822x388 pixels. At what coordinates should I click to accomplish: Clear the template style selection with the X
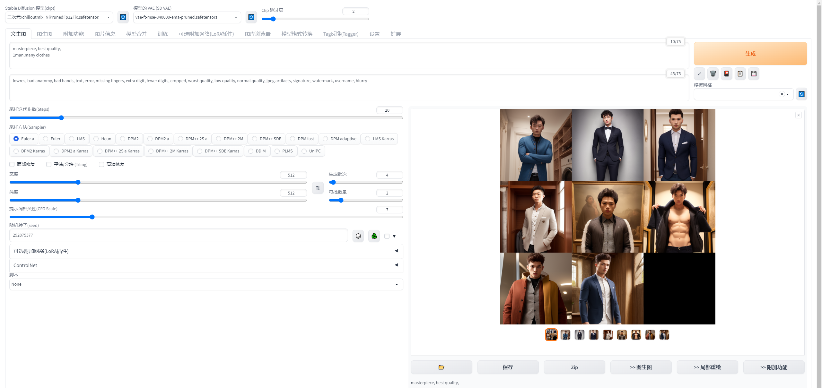click(x=782, y=94)
